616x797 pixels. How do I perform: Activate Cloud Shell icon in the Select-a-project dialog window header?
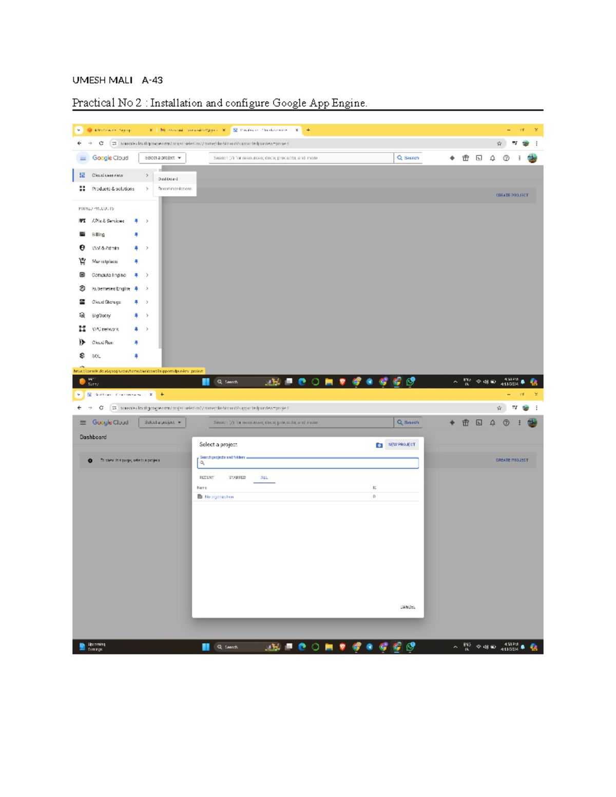[x=479, y=423]
